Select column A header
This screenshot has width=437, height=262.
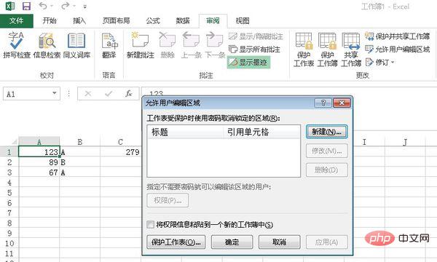(x=39, y=142)
